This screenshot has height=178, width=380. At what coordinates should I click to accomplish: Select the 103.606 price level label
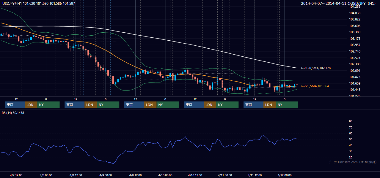pos(355,26)
